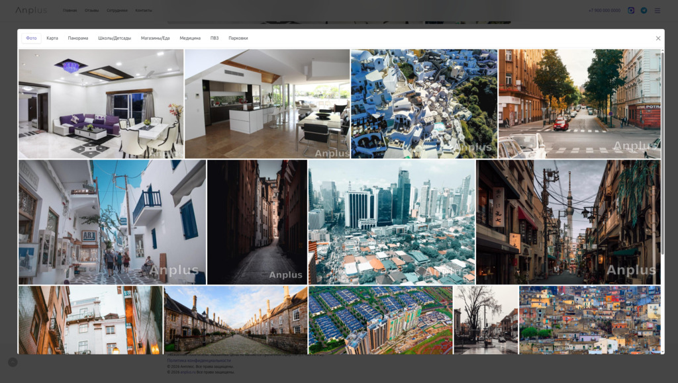Open the Медицина tab
This screenshot has width=678, height=383.
click(x=190, y=38)
